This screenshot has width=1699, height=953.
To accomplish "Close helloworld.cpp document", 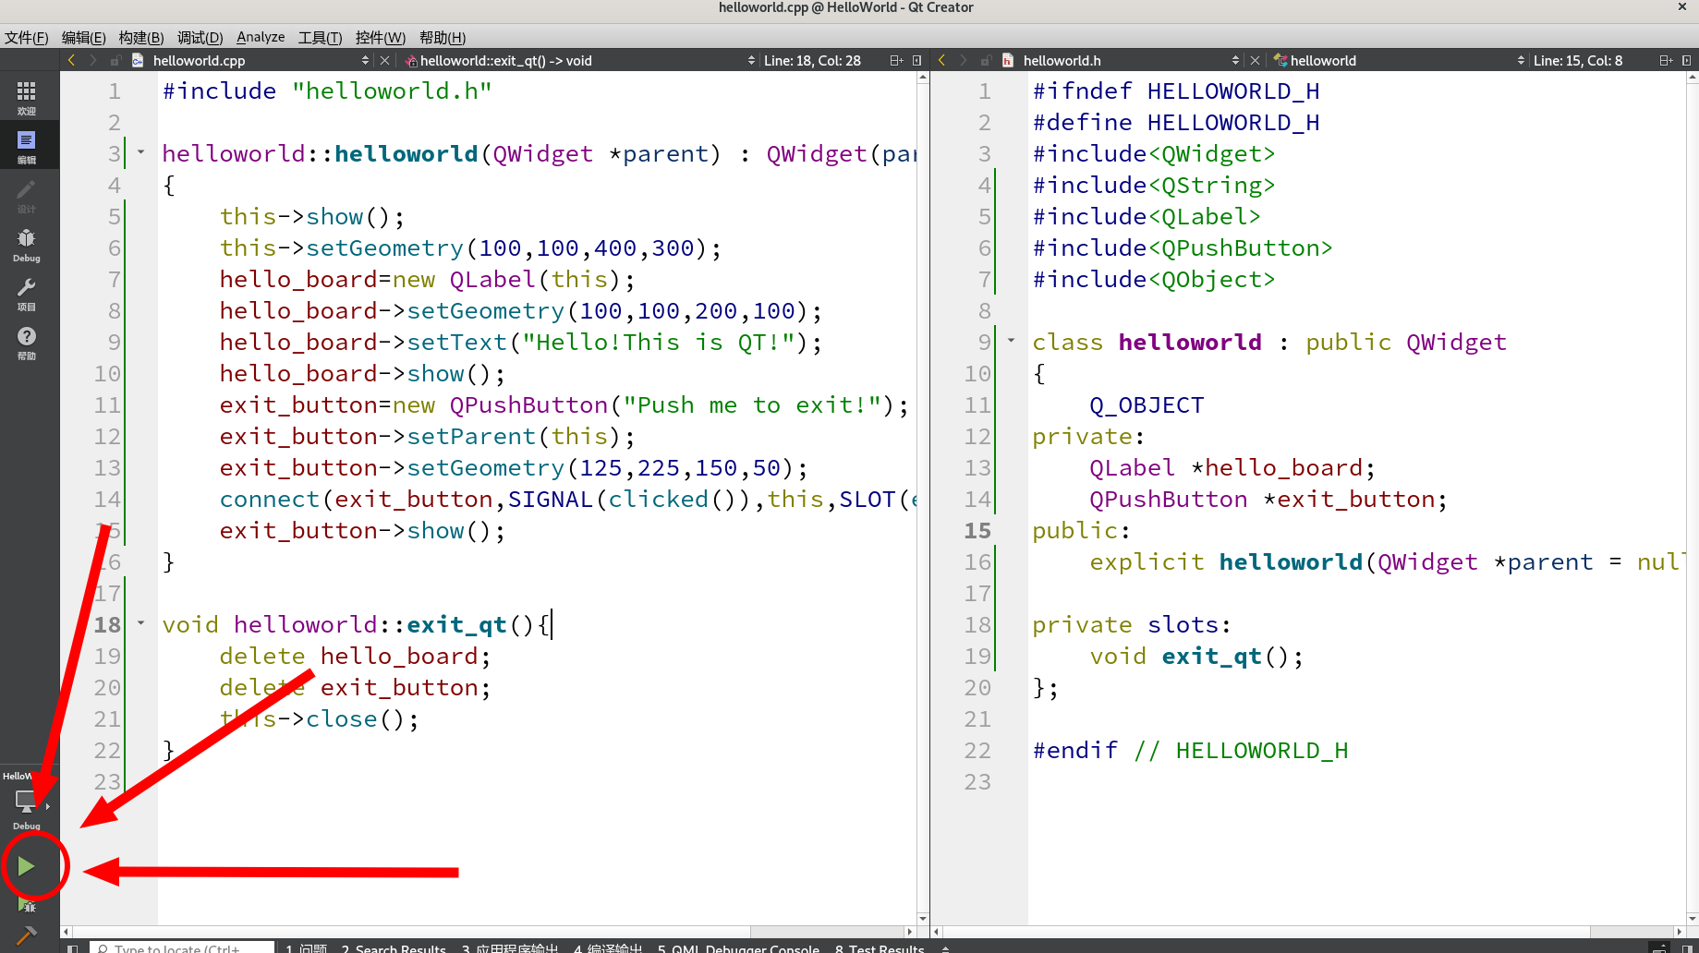I will point(385,60).
